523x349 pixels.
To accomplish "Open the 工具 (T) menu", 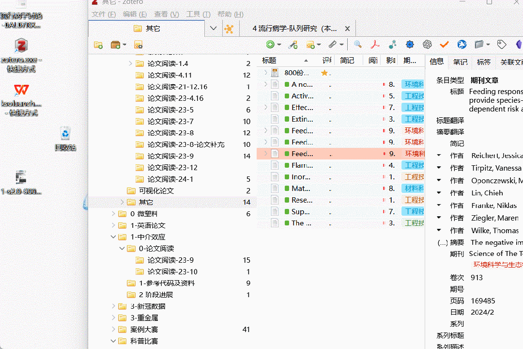I will pos(198,14).
